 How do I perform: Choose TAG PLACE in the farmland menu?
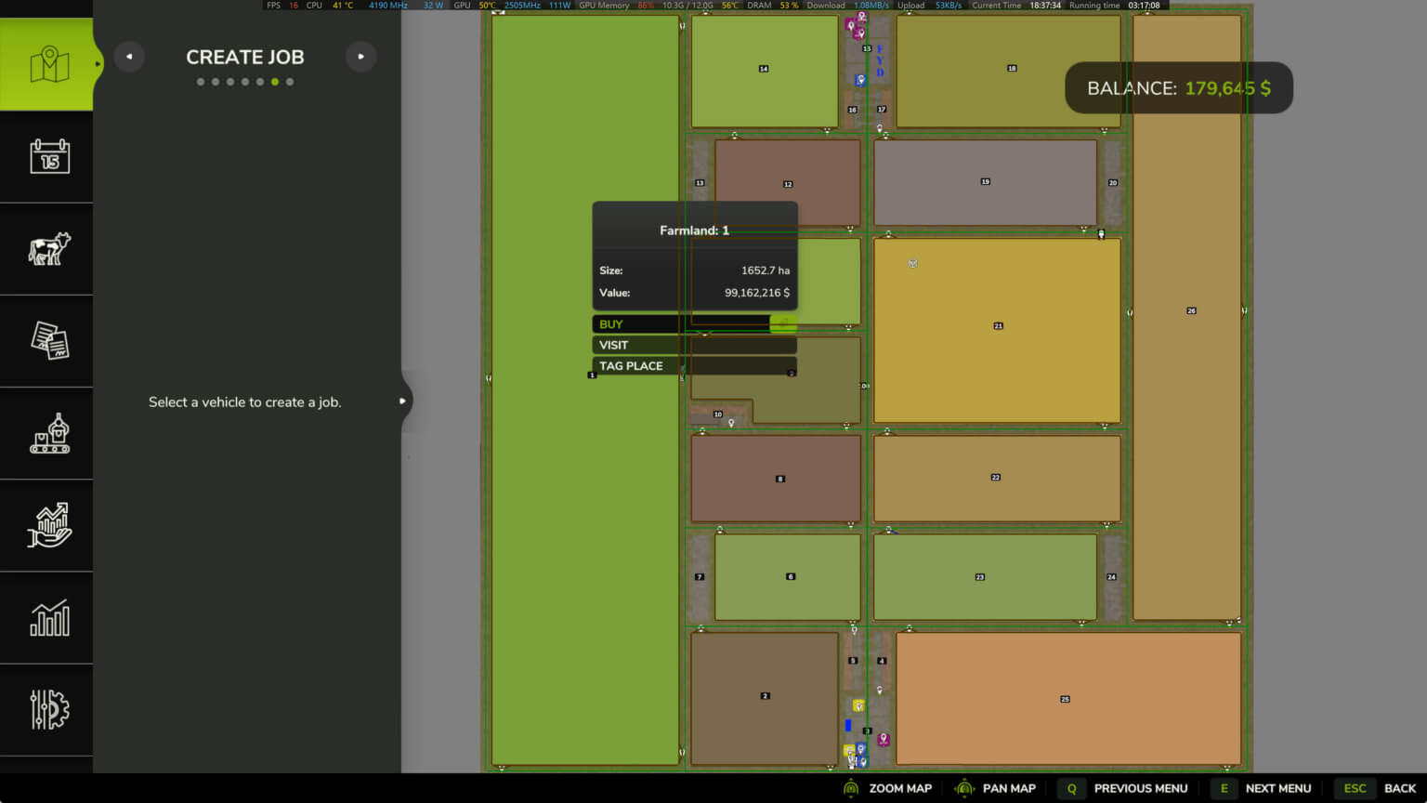693,366
